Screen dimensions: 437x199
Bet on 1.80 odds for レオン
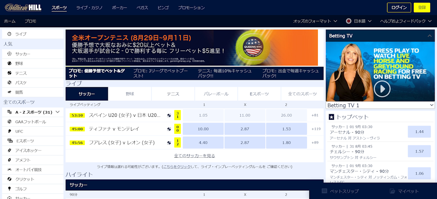pyautogui.click(x=286, y=143)
